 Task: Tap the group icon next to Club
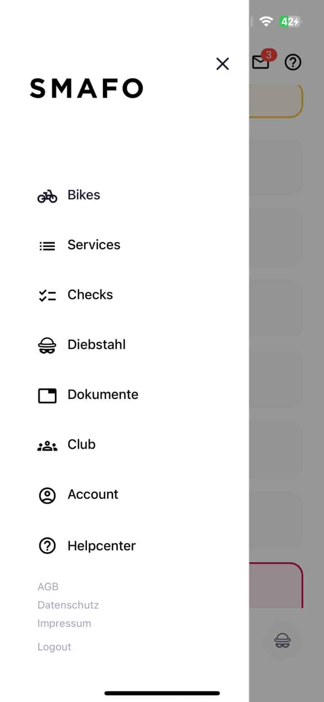(x=47, y=447)
